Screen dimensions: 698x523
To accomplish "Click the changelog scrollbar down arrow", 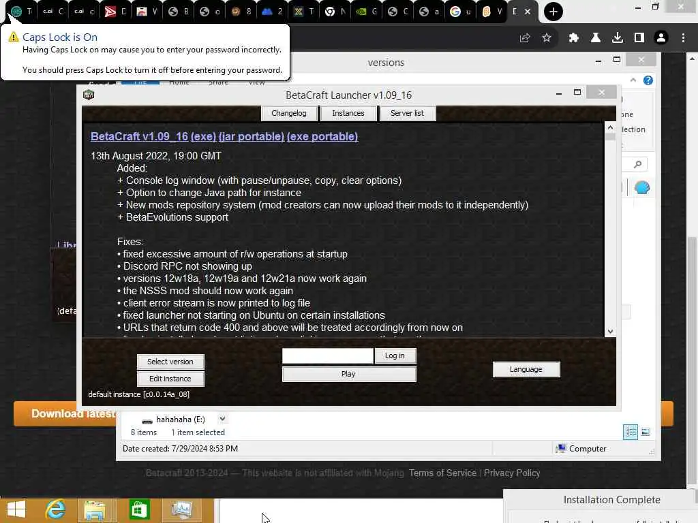I will coord(610,332).
